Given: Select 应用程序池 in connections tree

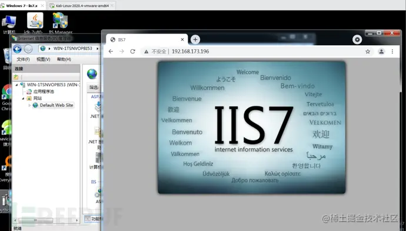Looking at the screenshot, I should pos(44,91).
